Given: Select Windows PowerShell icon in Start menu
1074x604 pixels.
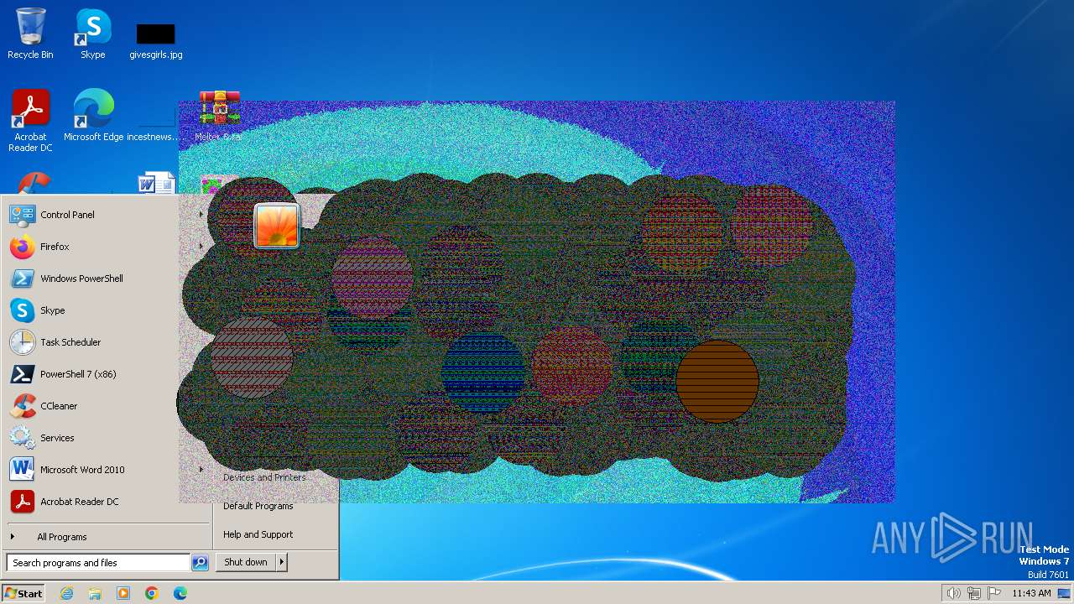Looking at the screenshot, I should point(22,279).
